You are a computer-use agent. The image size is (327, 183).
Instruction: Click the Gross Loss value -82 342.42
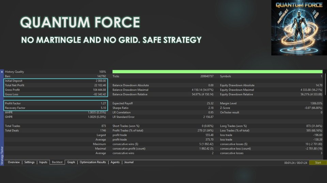pos(99,95)
